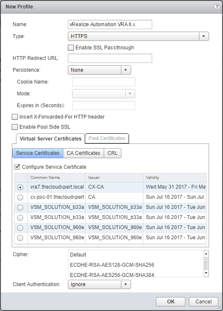The image size is (223, 311).
Task: Switch to the Pool Certificates tab
Action: click(x=107, y=138)
